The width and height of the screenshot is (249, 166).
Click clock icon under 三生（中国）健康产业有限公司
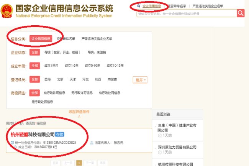click(160, 135)
